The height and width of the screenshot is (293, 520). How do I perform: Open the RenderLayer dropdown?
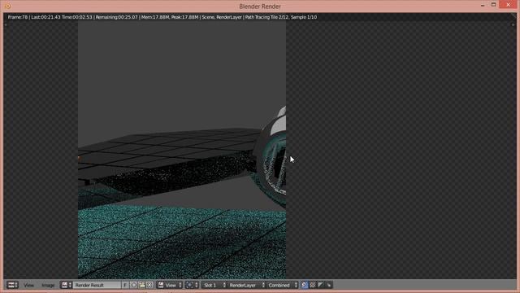(246, 285)
